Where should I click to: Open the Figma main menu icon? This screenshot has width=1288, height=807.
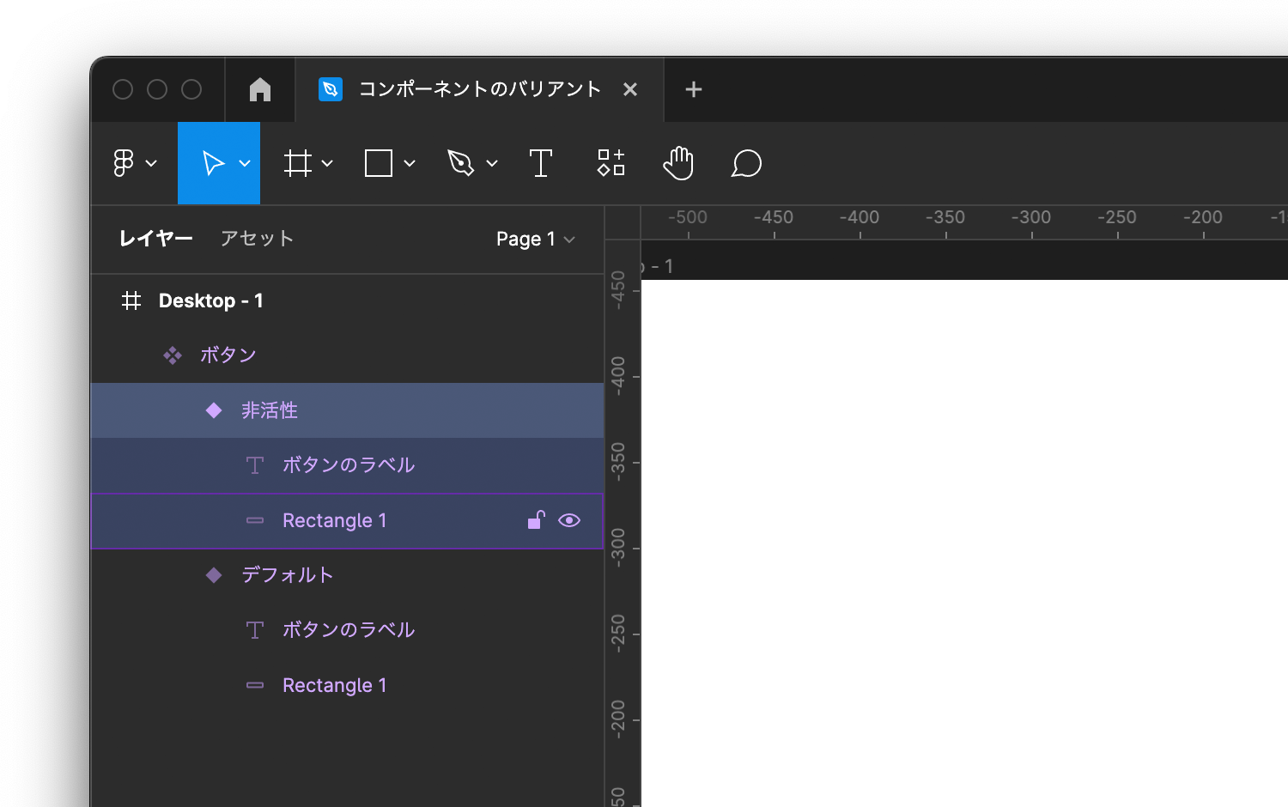124,163
